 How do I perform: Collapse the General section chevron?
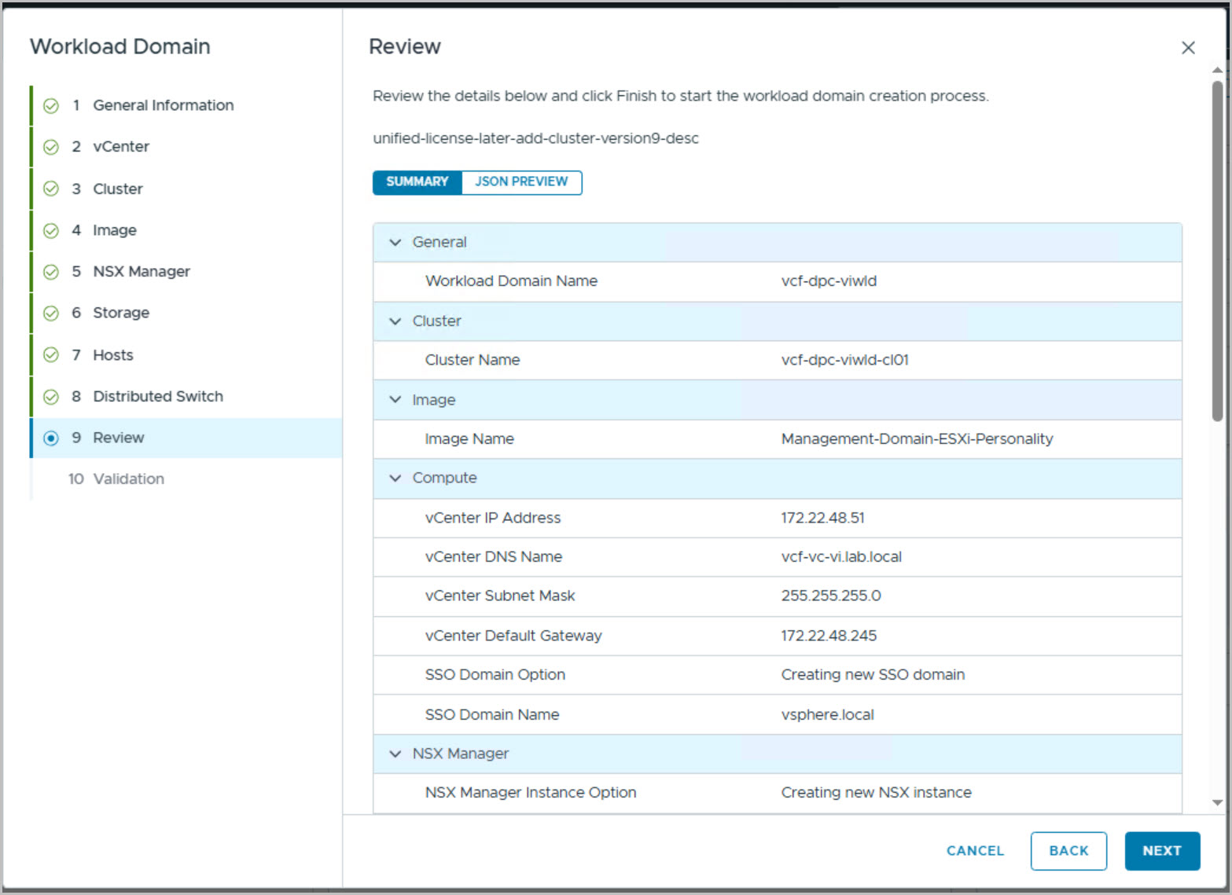[x=395, y=242]
